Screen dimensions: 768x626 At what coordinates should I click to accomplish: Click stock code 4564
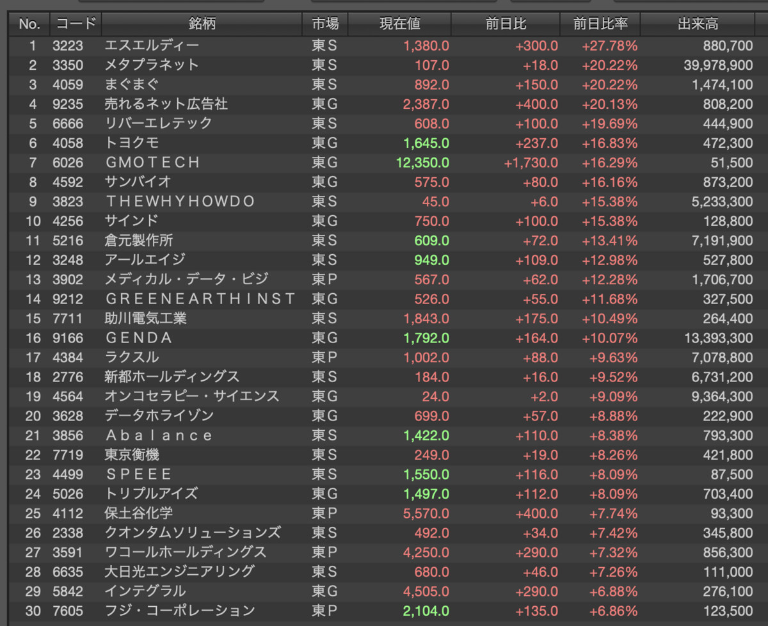[x=67, y=396]
